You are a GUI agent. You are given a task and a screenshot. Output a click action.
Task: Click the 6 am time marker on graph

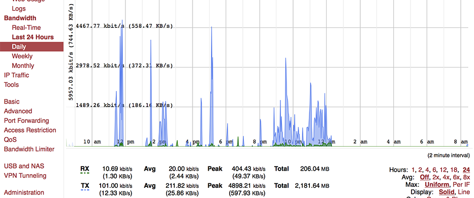(427, 142)
